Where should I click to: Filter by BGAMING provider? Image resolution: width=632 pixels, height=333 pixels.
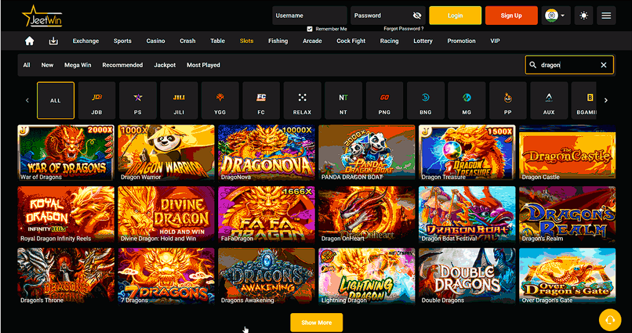click(584, 101)
